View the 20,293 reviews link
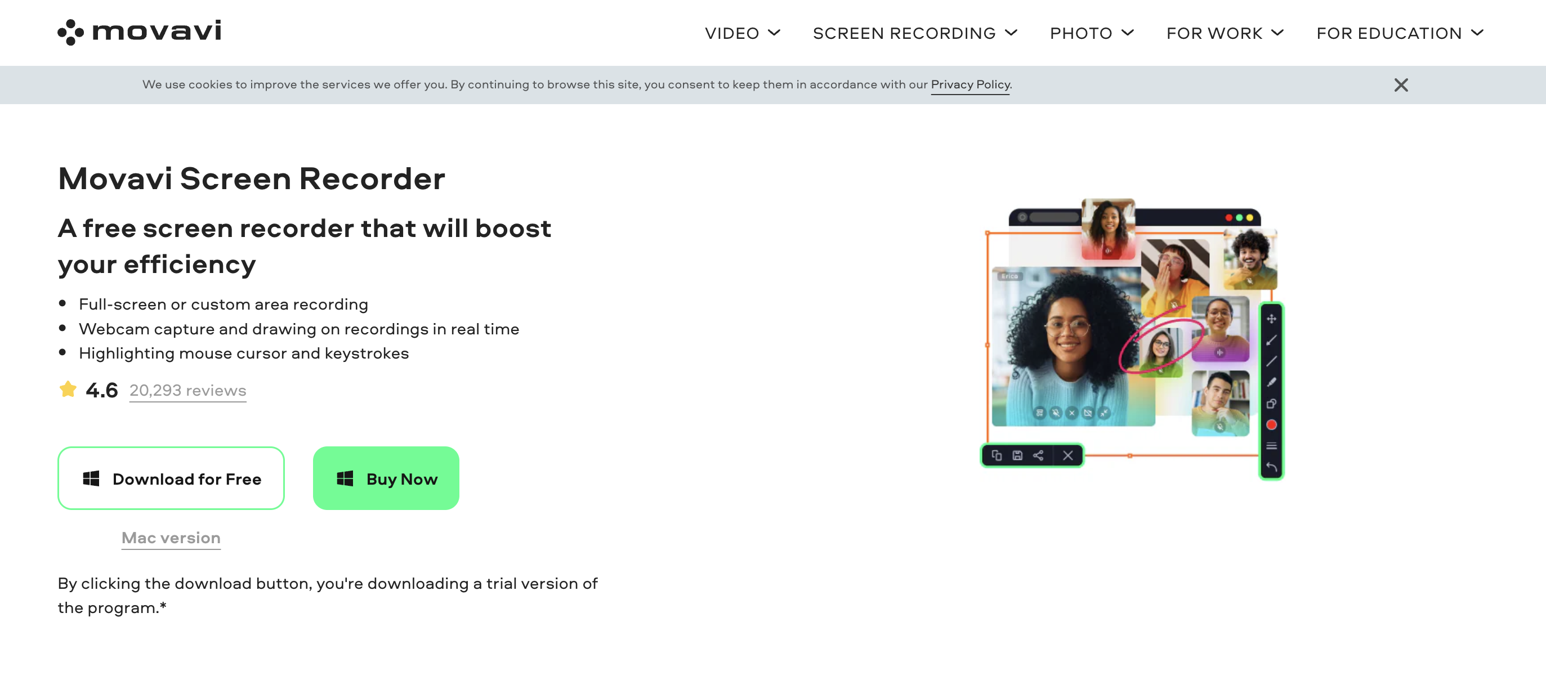 [x=188, y=390]
